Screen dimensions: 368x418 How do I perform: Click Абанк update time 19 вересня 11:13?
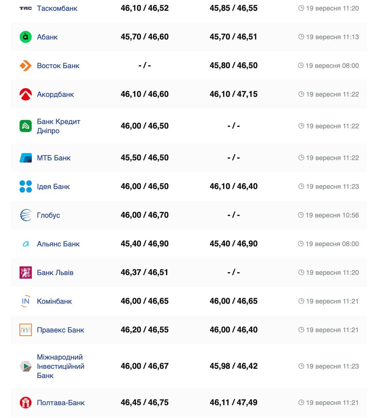tap(332, 37)
